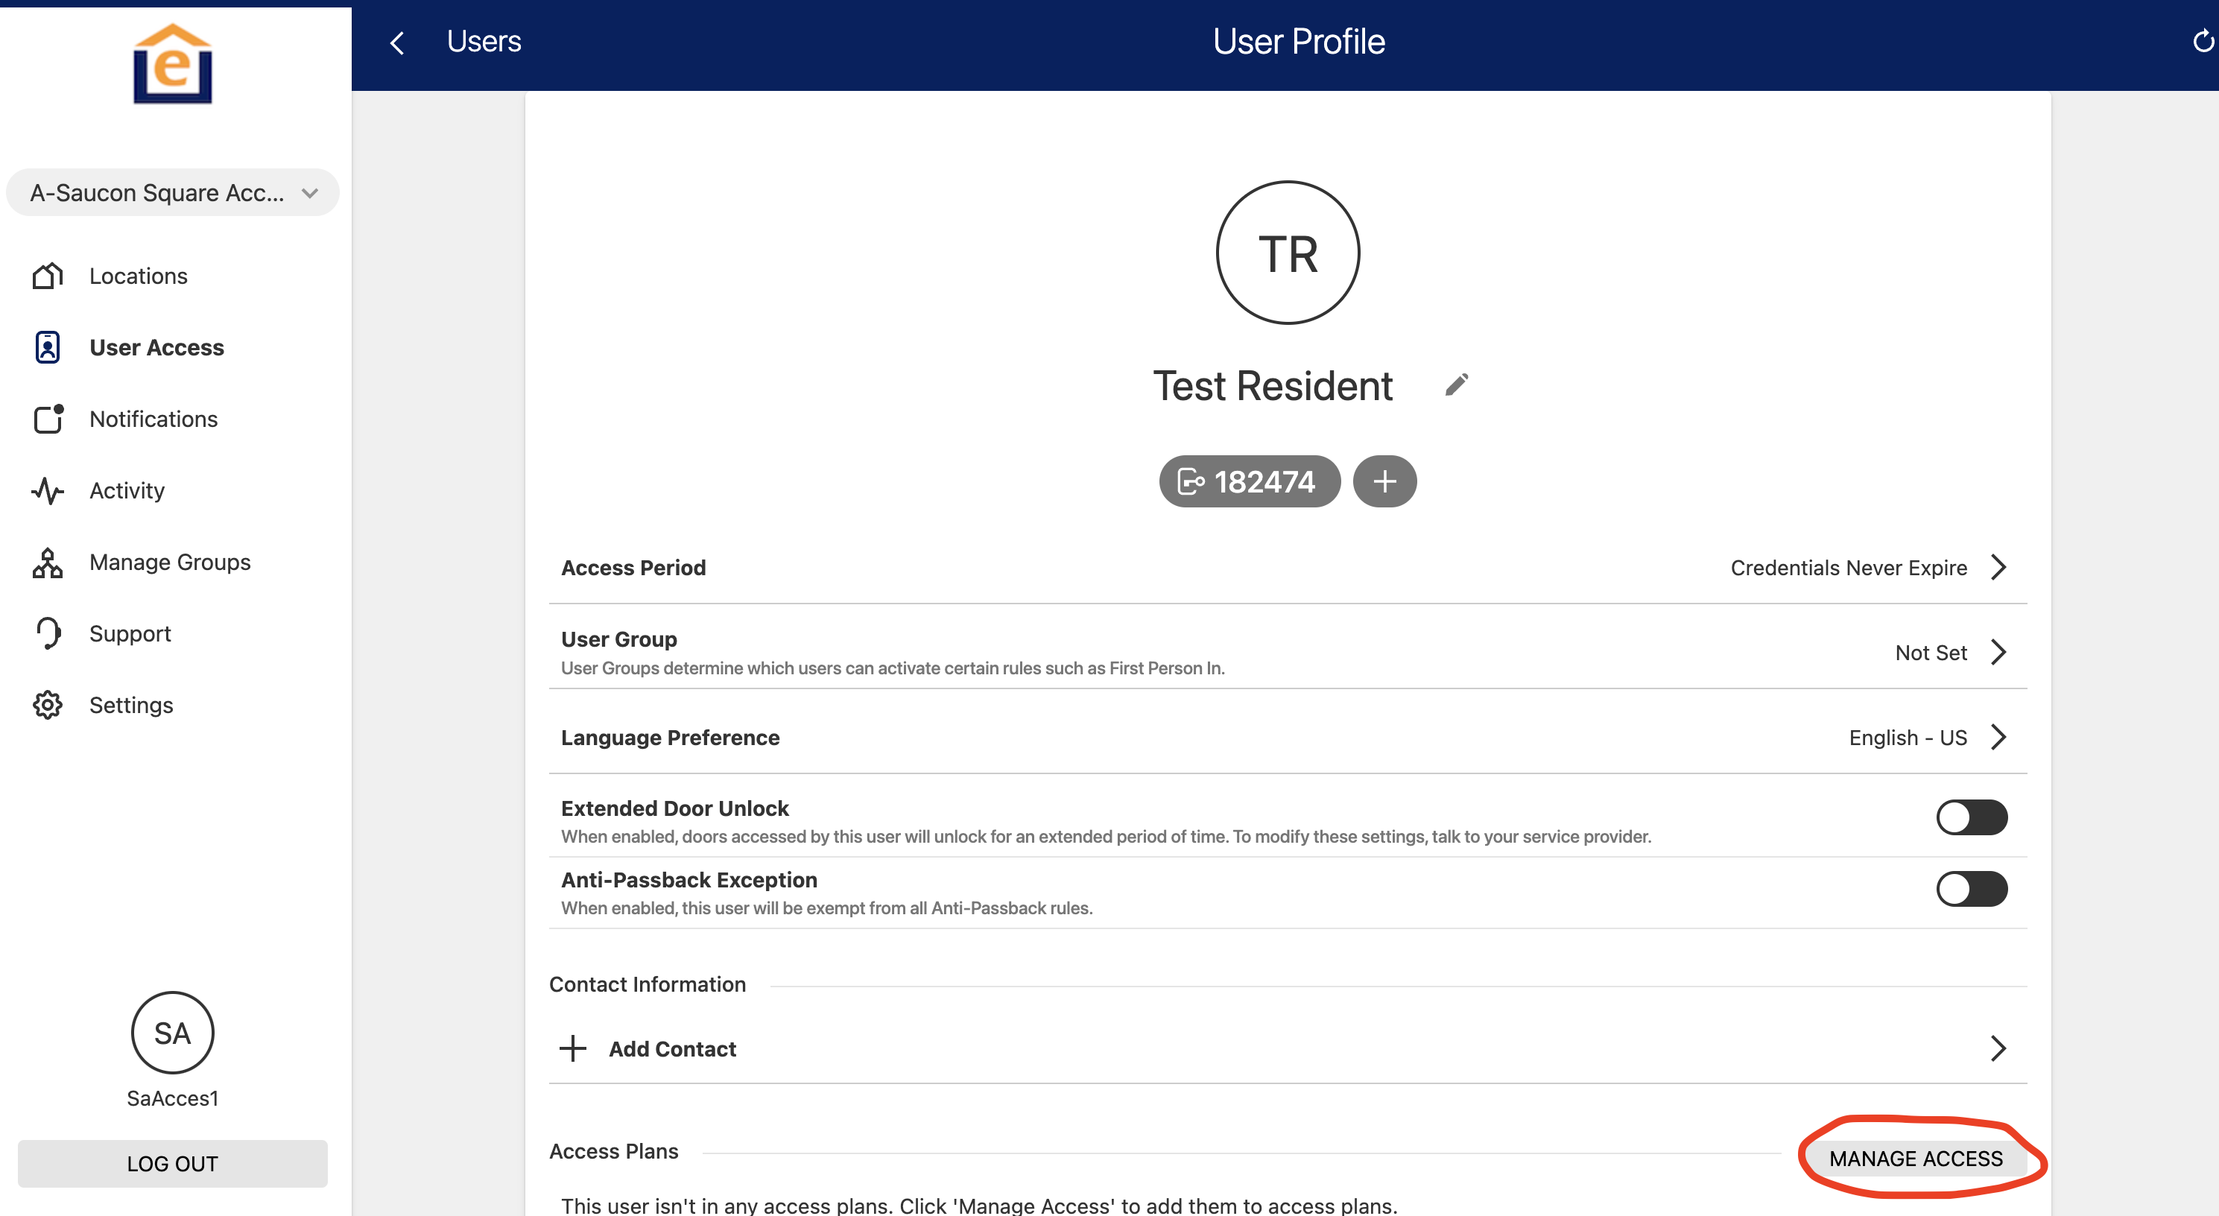Viewport: 2219px width, 1216px height.
Task: Click the pencil edit name icon
Action: click(1456, 385)
